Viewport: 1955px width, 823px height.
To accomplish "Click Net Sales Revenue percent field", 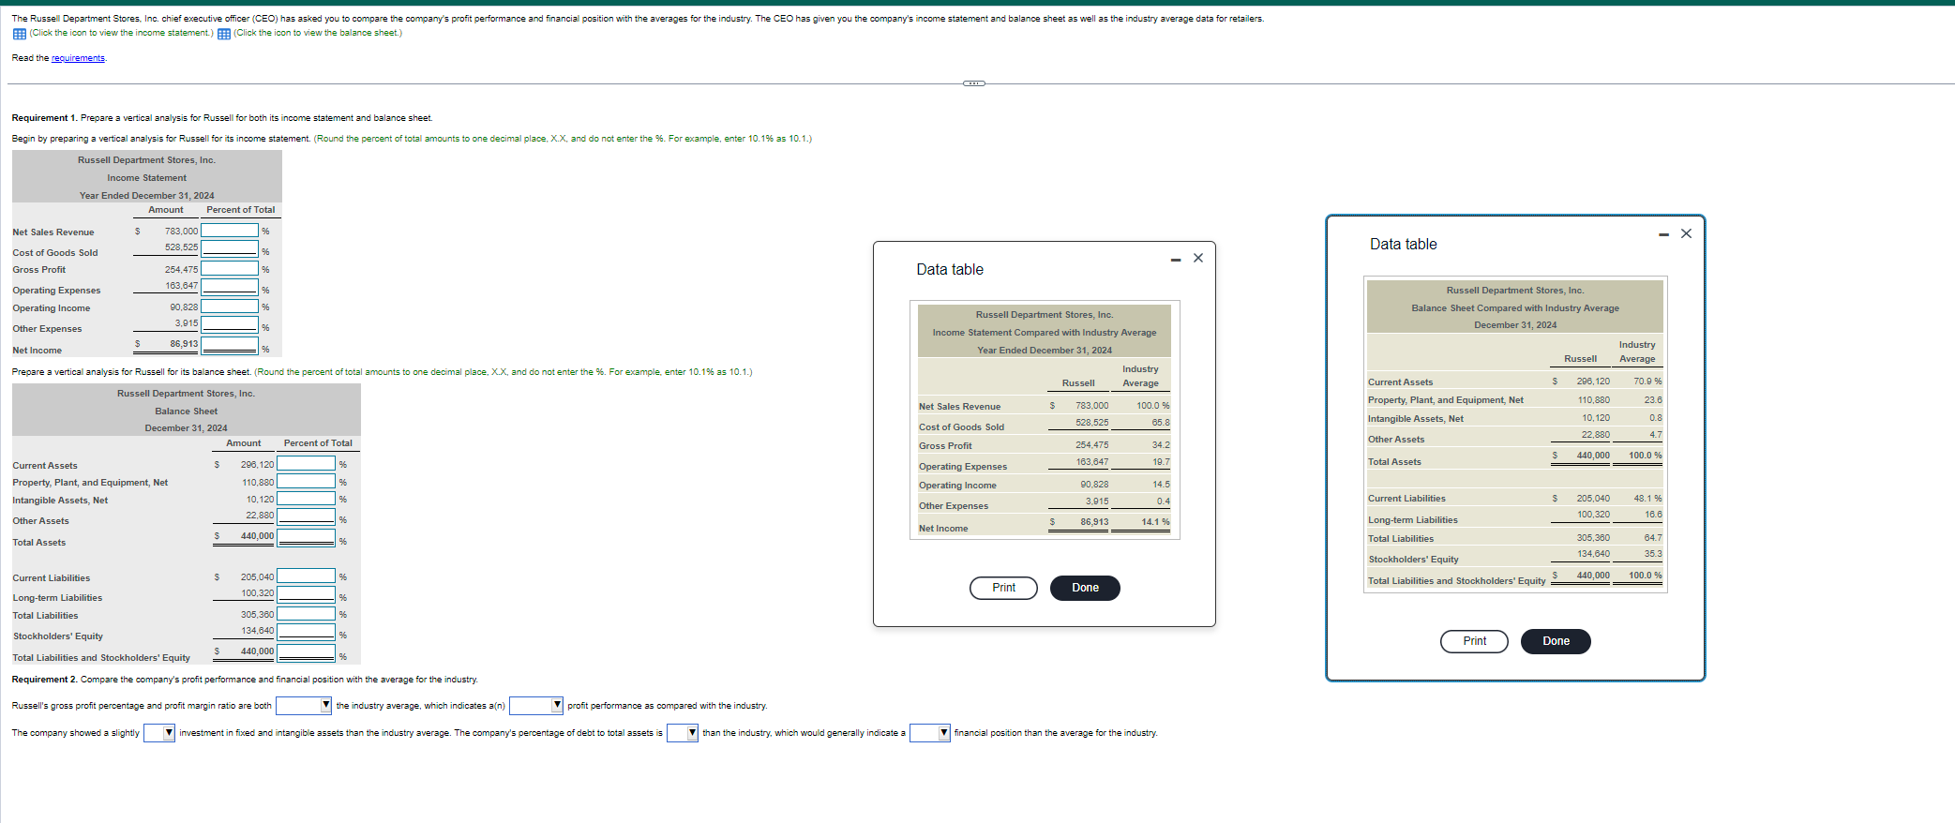I will (x=230, y=231).
